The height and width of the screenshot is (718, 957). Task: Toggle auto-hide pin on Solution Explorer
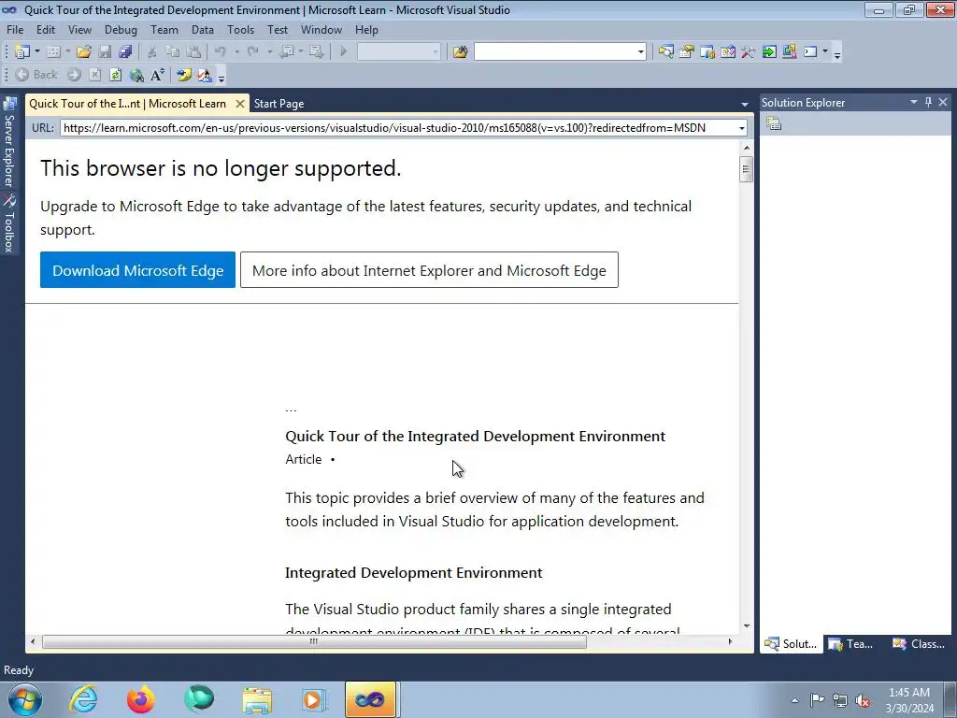pyautogui.click(x=928, y=102)
